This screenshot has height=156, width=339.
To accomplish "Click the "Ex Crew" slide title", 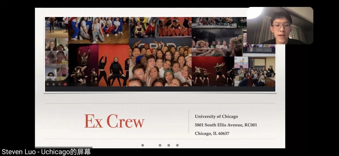I will [114, 121].
